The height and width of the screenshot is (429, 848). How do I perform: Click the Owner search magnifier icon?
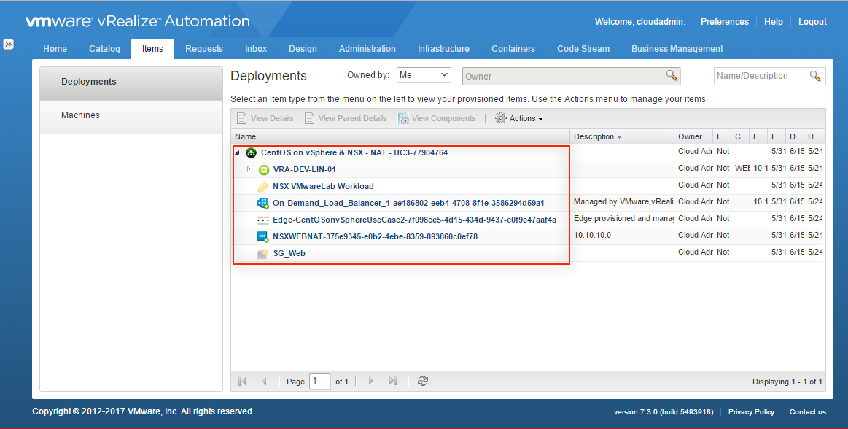click(x=672, y=76)
